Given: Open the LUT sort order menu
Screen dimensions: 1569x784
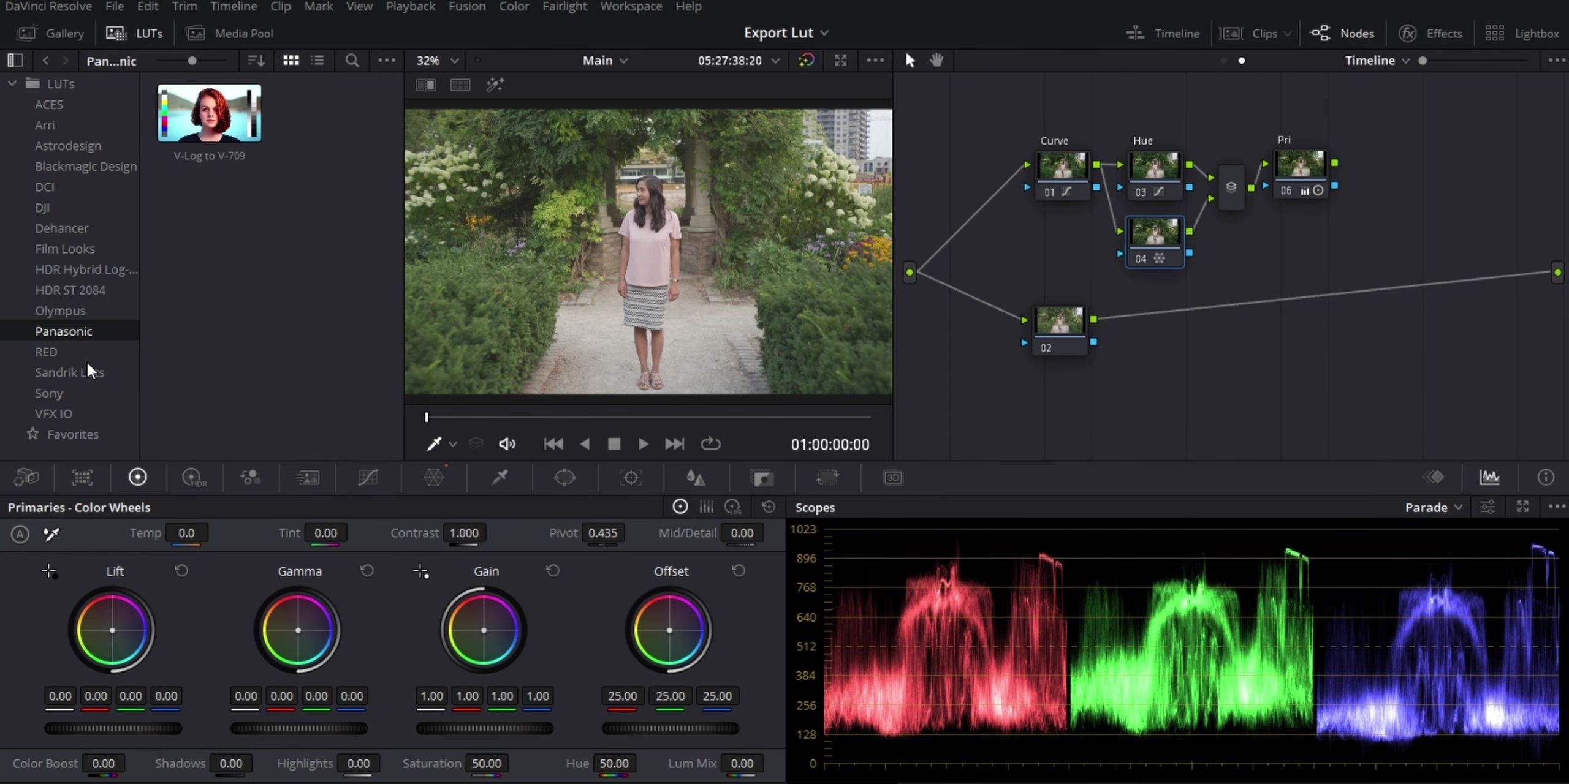Looking at the screenshot, I should (x=256, y=60).
